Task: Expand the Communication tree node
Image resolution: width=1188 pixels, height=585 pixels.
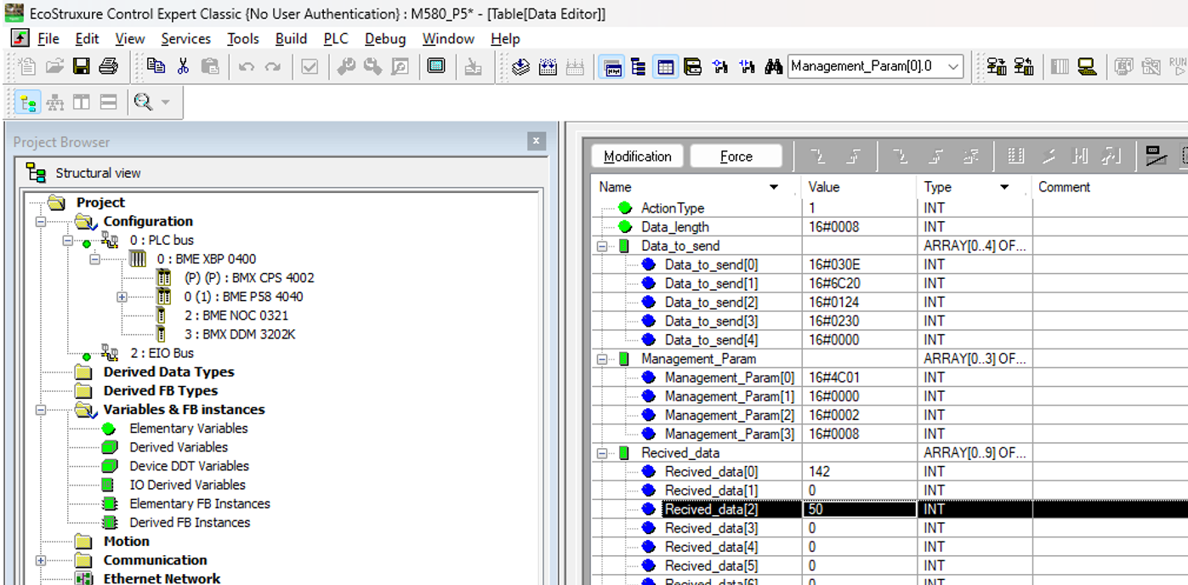Action: 41,560
